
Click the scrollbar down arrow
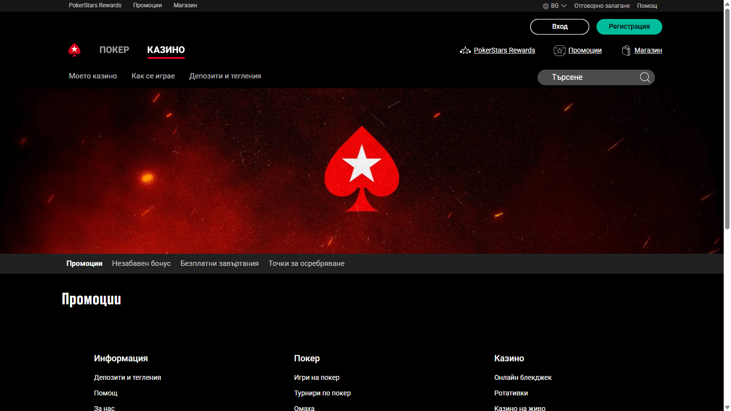[727, 407]
